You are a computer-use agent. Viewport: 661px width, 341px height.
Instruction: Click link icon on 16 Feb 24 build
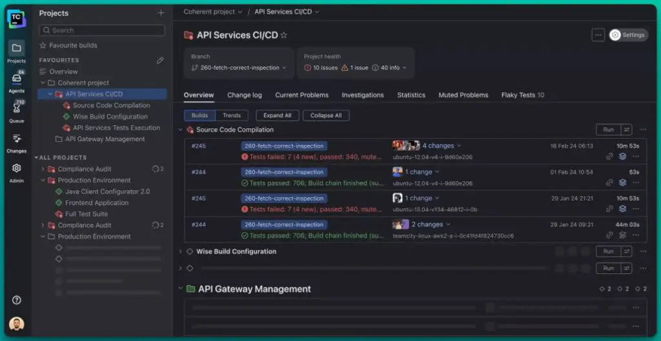pyautogui.click(x=609, y=157)
